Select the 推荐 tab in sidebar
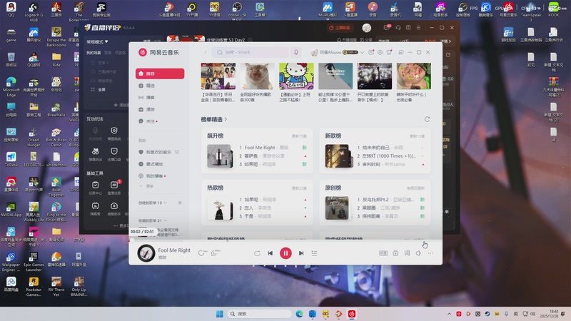571x321 pixels. tap(160, 73)
